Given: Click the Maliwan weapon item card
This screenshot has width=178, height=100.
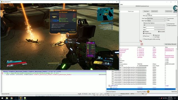Looking at the screenshot, I should (63, 22).
